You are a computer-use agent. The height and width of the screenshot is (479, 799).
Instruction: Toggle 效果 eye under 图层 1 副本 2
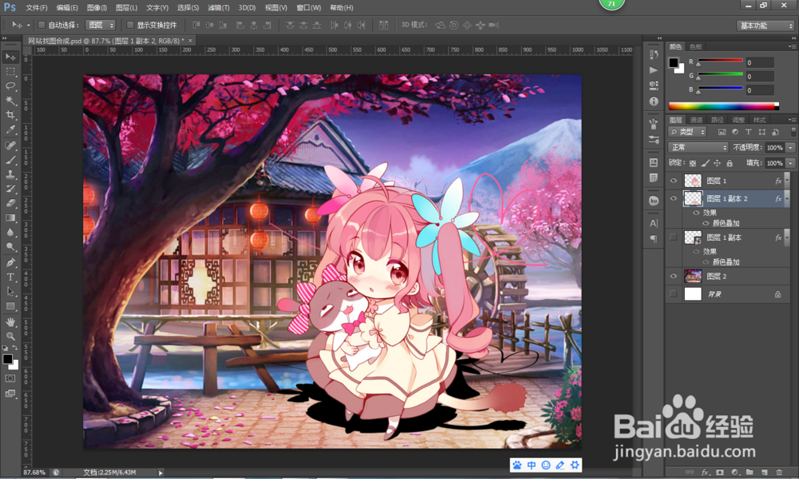tap(696, 213)
